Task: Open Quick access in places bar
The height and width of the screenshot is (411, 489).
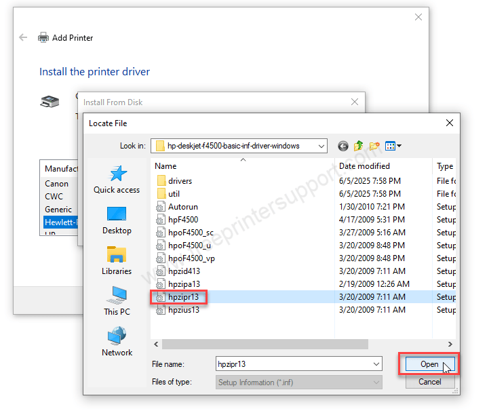Action: point(117,180)
